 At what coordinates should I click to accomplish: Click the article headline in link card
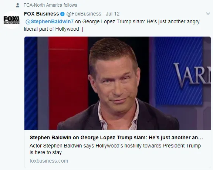(x=116, y=137)
